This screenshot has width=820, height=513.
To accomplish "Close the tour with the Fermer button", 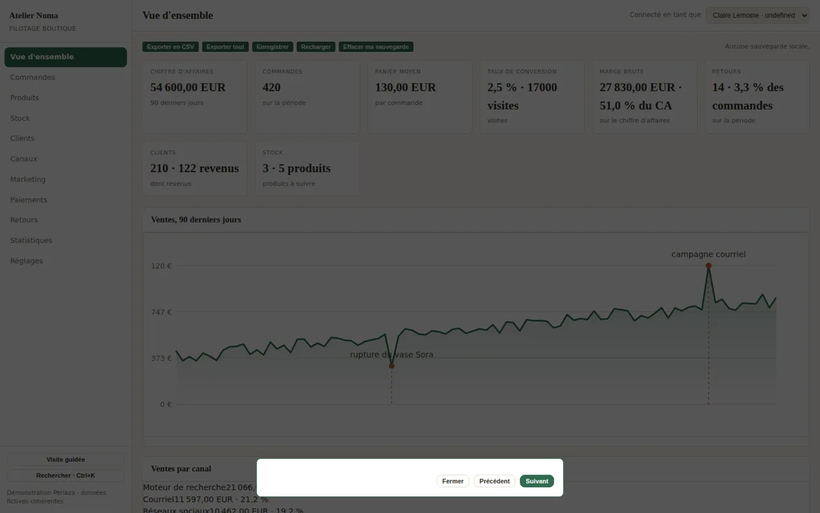I will pyautogui.click(x=453, y=481).
